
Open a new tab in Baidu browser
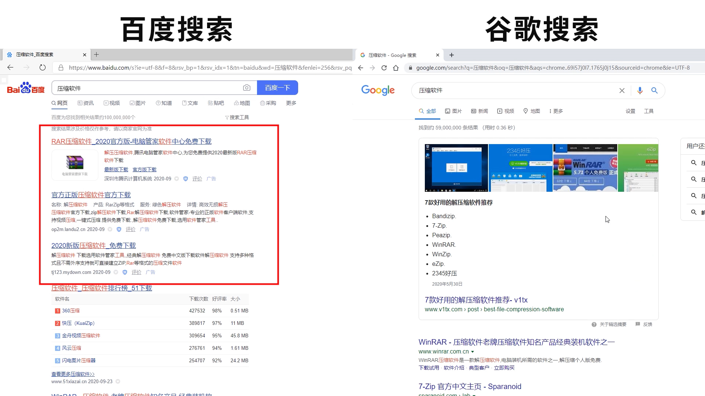coord(97,55)
